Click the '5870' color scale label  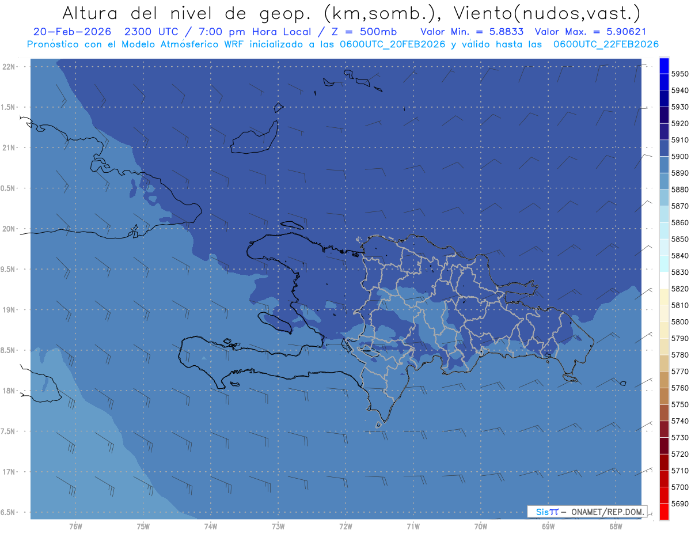[x=679, y=206]
